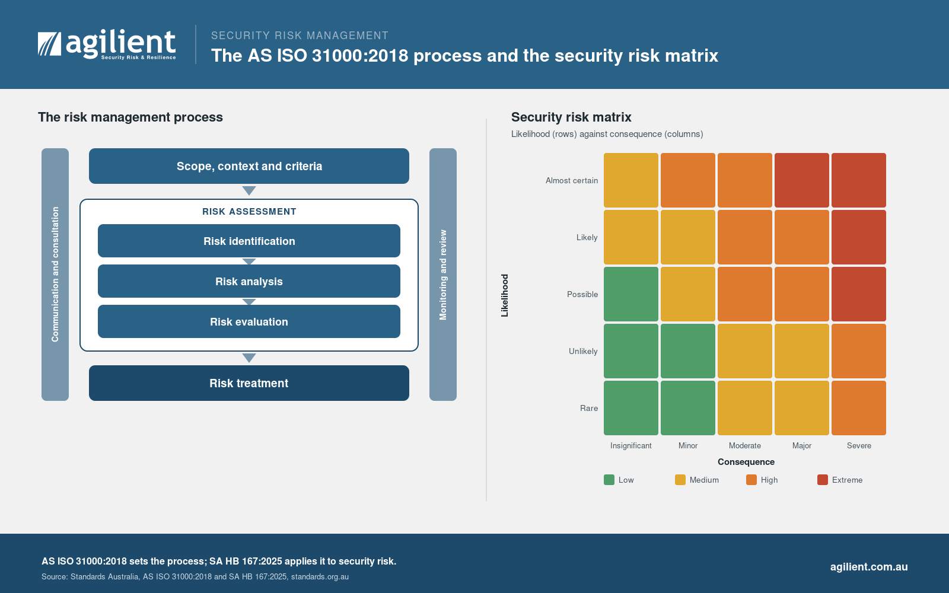Viewport: 949px width, 593px height.
Task: Select the Scope, context and criteria box
Action: coord(249,166)
